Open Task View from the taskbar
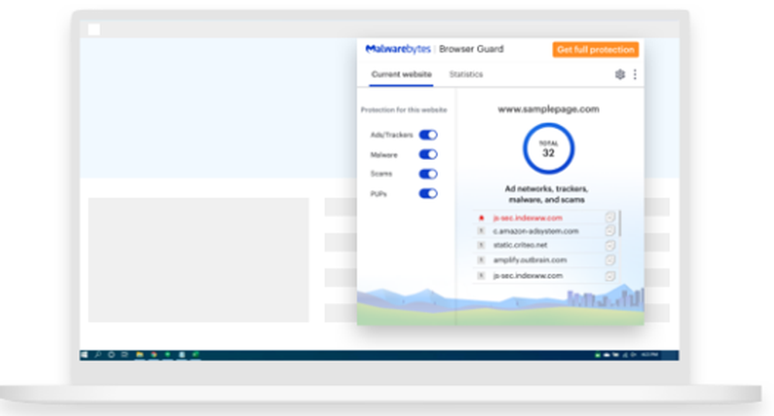The height and width of the screenshot is (416, 774). point(125,355)
